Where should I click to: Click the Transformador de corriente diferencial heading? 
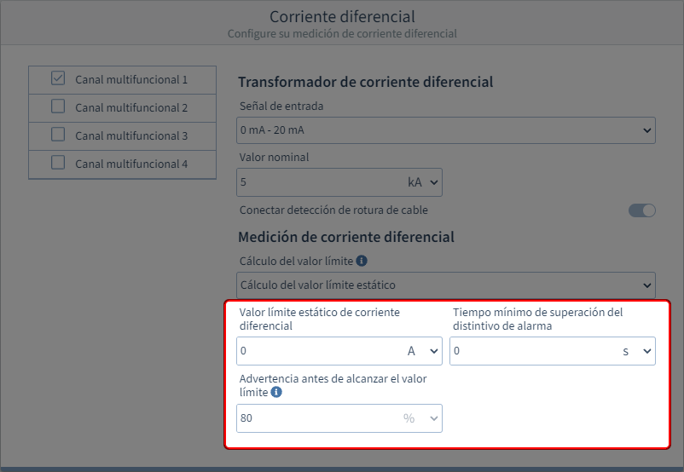pyautogui.click(x=366, y=82)
